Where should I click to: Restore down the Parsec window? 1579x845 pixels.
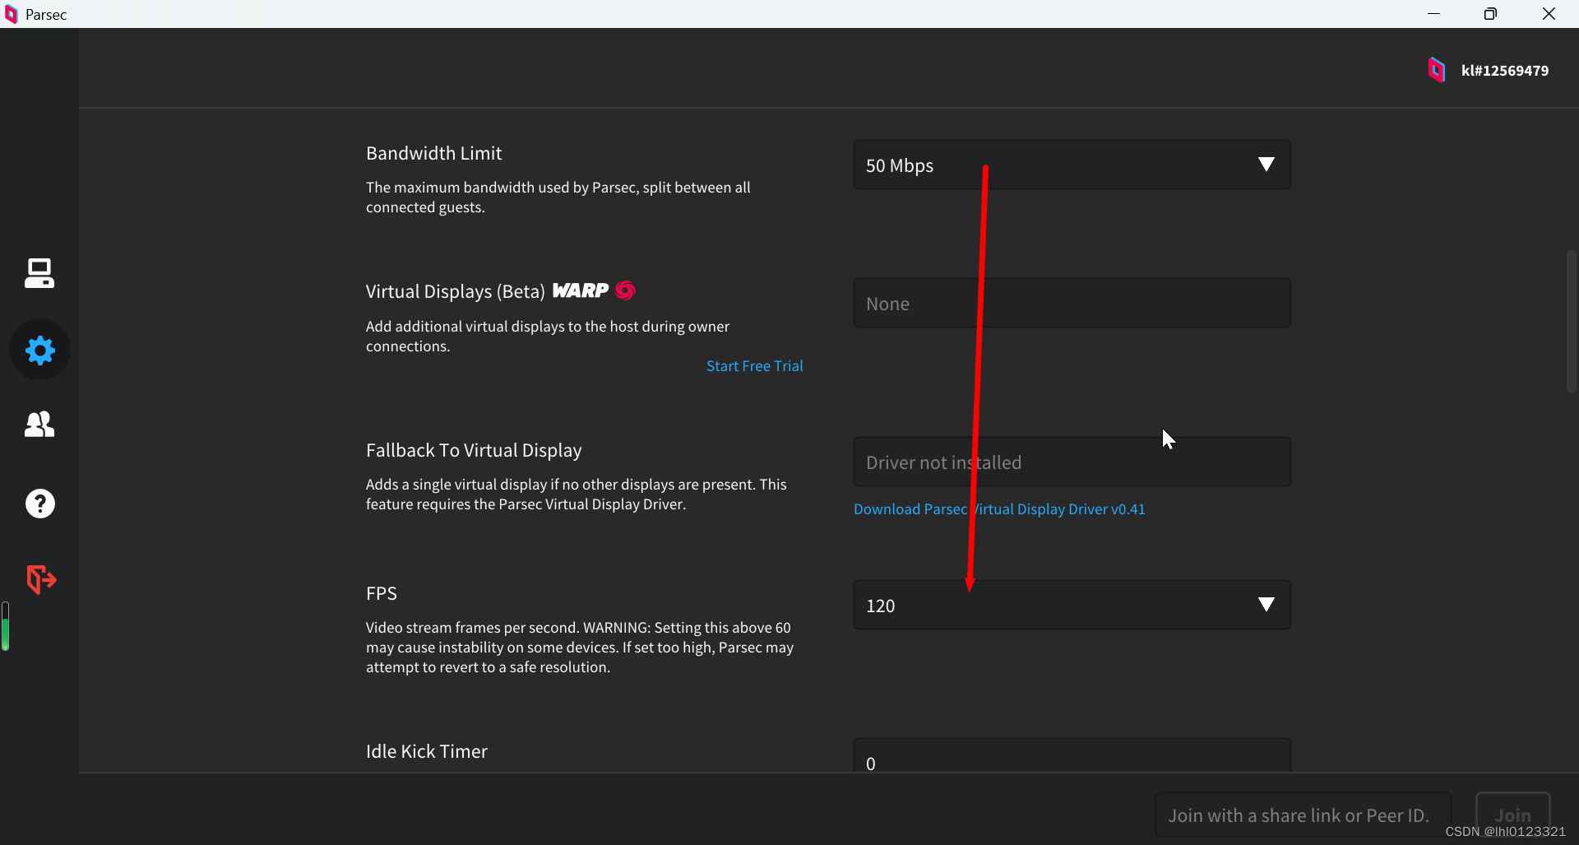click(x=1490, y=14)
